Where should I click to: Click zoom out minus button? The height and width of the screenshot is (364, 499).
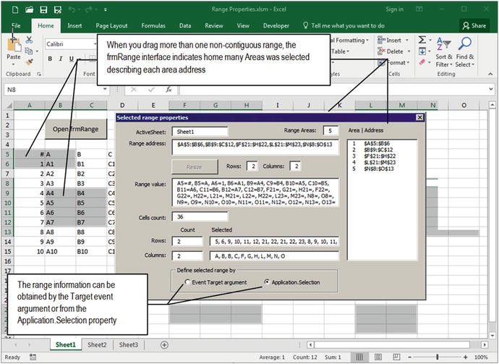410,357
